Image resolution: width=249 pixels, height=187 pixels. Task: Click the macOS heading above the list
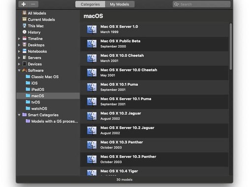(93, 16)
